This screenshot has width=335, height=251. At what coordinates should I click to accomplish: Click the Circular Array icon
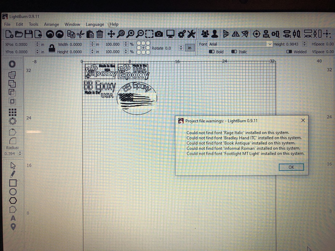point(12,121)
